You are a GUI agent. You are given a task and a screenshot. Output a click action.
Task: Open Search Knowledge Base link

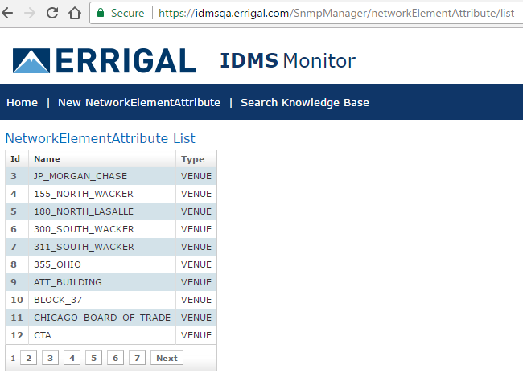click(x=305, y=103)
